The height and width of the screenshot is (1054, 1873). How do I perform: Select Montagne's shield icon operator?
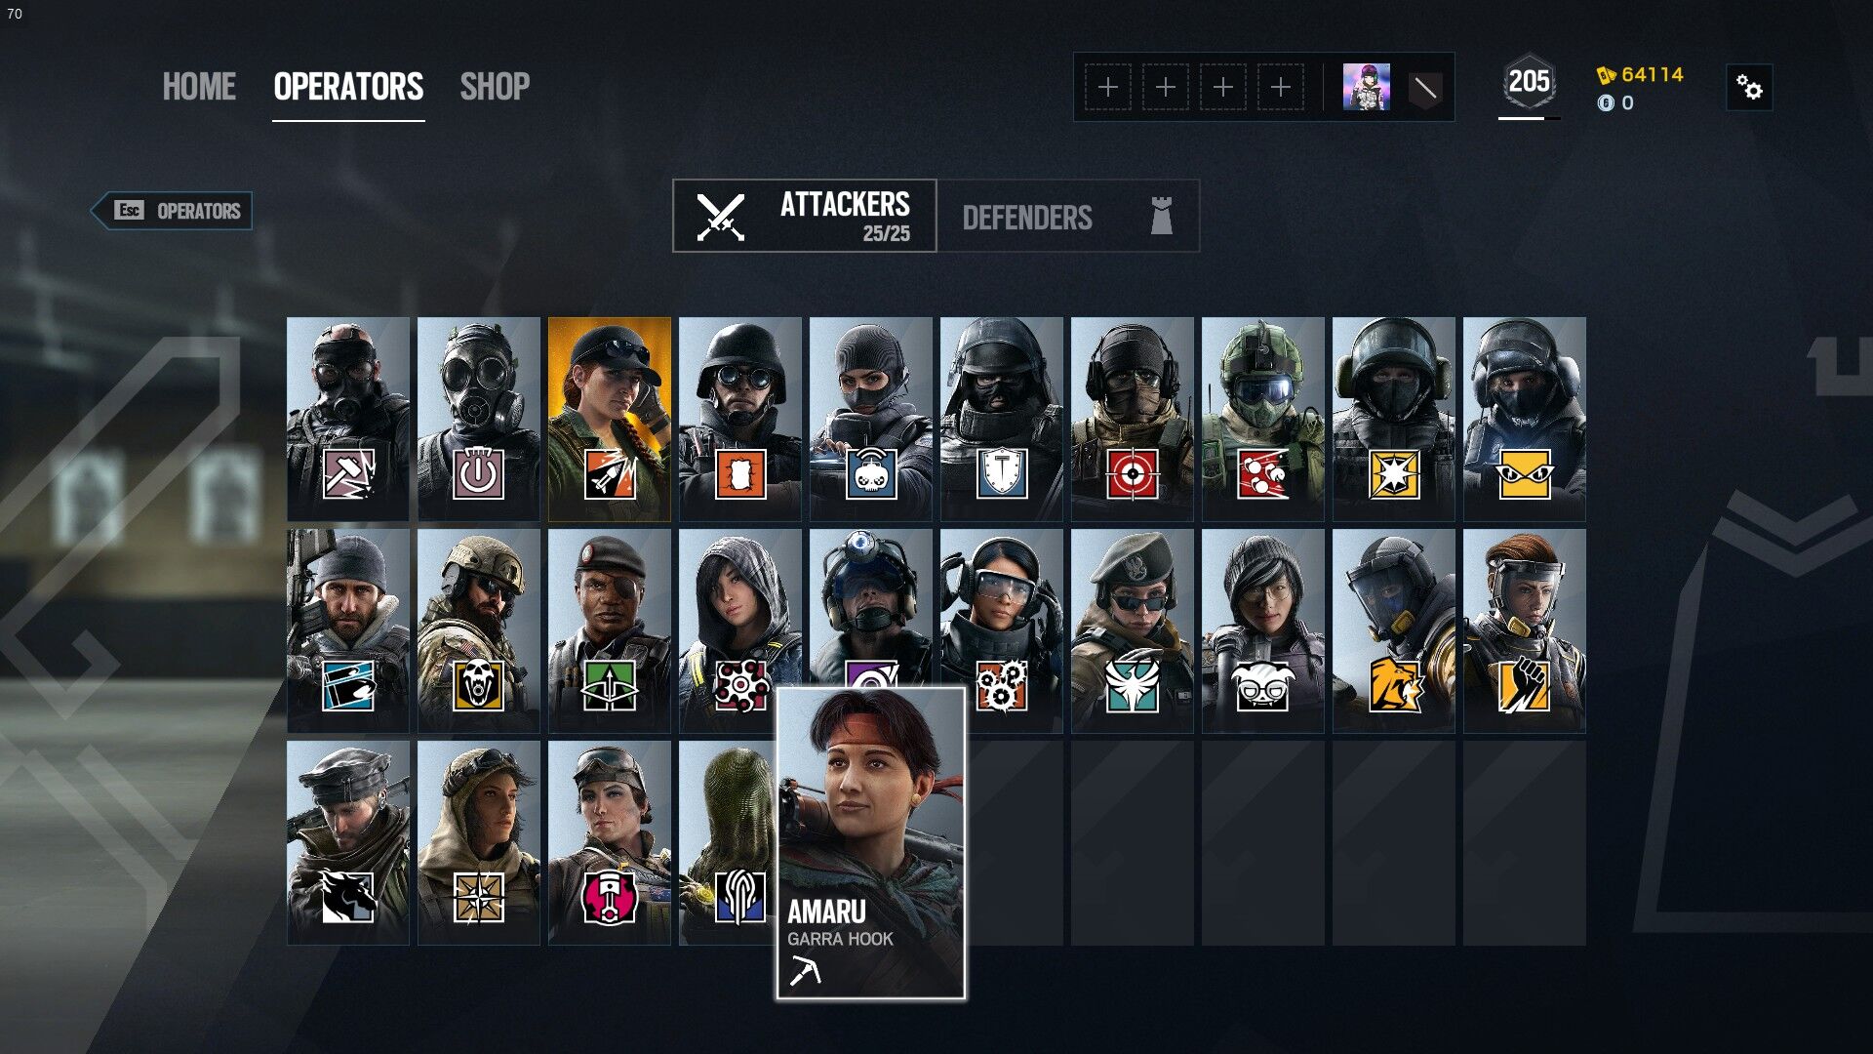(1002, 419)
